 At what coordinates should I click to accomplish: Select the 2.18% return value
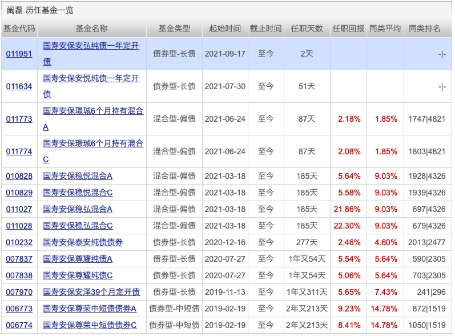349,119
